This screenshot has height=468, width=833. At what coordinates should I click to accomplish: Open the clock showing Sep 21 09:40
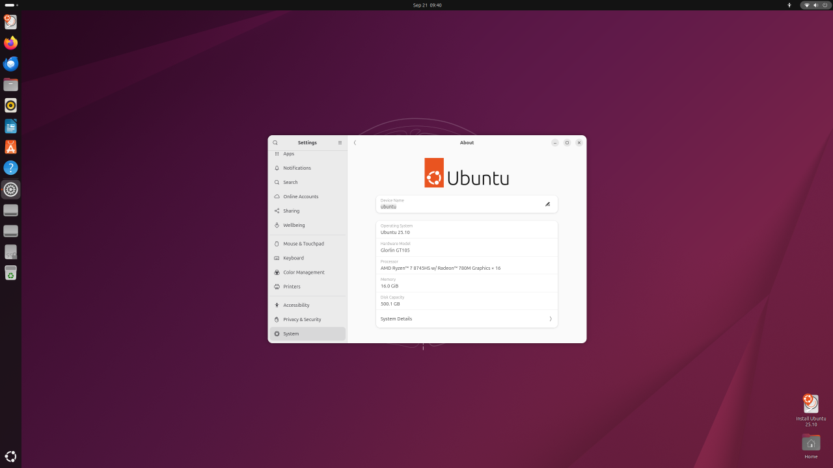[x=427, y=5]
